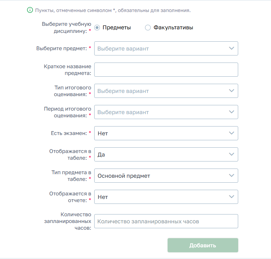Click the chevron in Тип предмета в табеле field
The image size is (271, 259).
click(231, 176)
